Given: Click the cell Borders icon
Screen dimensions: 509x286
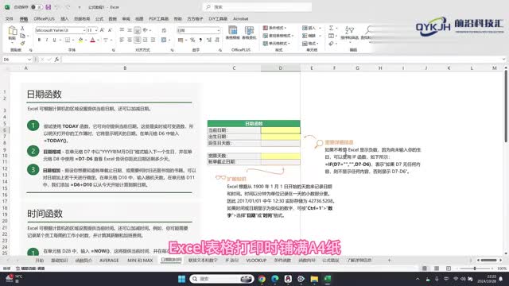Looking at the screenshot, I should pos(67,40).
